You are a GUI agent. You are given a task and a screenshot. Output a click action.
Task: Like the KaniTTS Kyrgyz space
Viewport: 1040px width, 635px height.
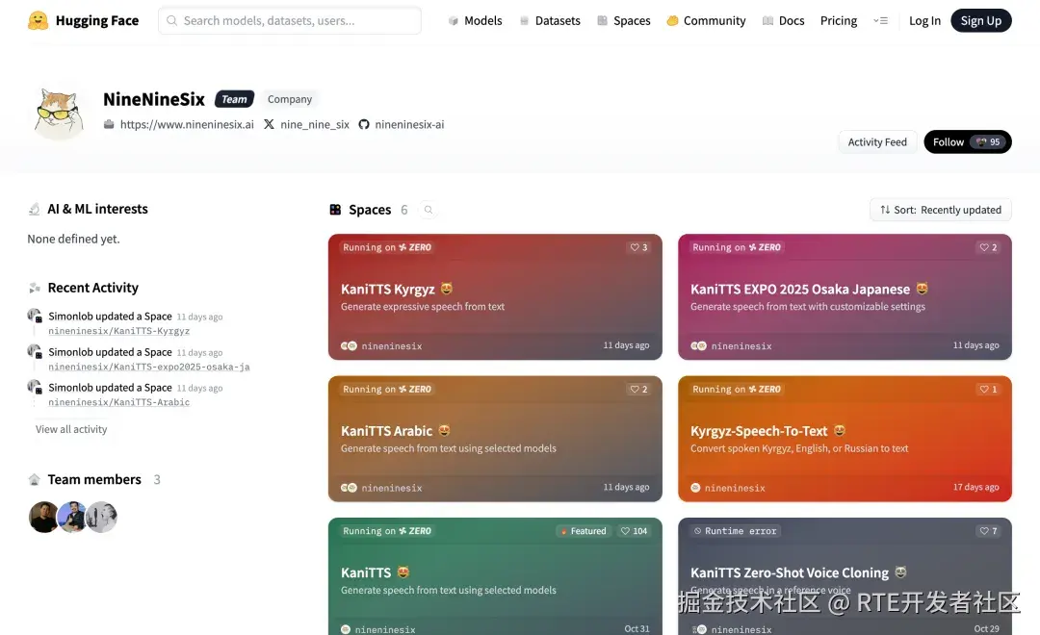[638, 247]
